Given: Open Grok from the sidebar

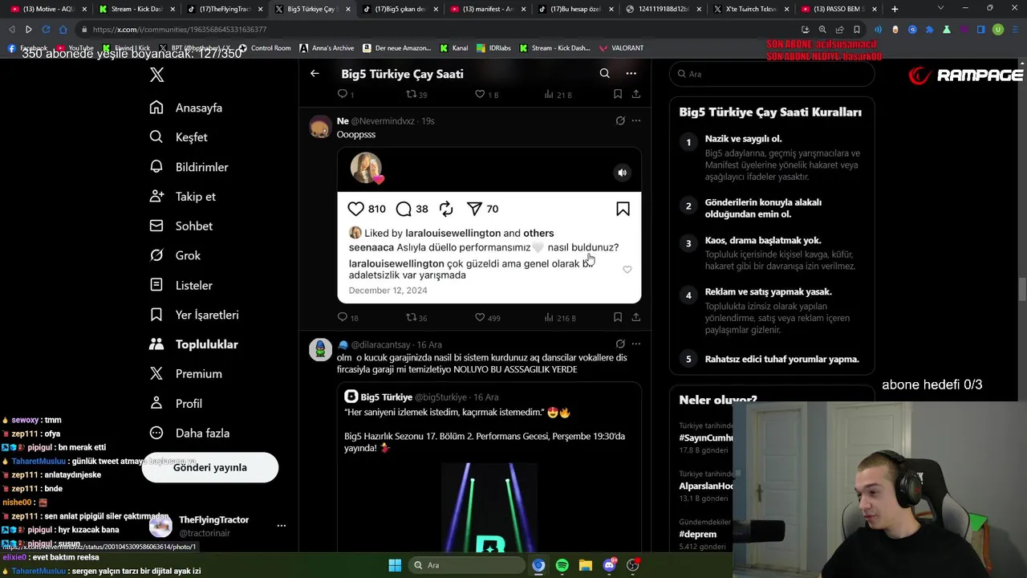Looking at the screenshot, I should coord(175,255).
